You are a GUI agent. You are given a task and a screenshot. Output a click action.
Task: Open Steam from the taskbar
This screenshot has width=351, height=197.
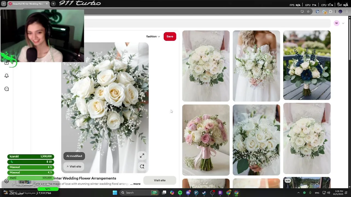[x=204, y=193]
